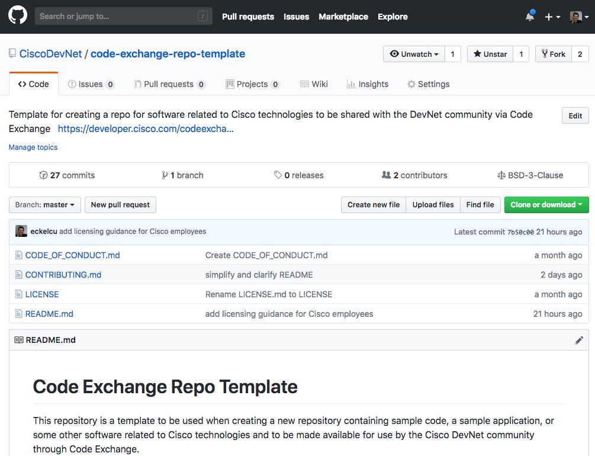The height and width of the screenshot is (456, 595).
Task: Open README.md row's licensing guidance commit
Action: [x=289, y=314]
